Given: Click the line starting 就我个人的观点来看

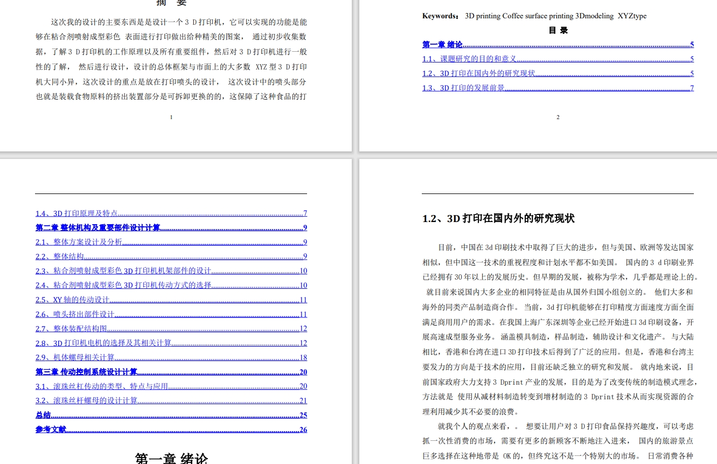Looking at the screenshot, I should click(566, 426).
